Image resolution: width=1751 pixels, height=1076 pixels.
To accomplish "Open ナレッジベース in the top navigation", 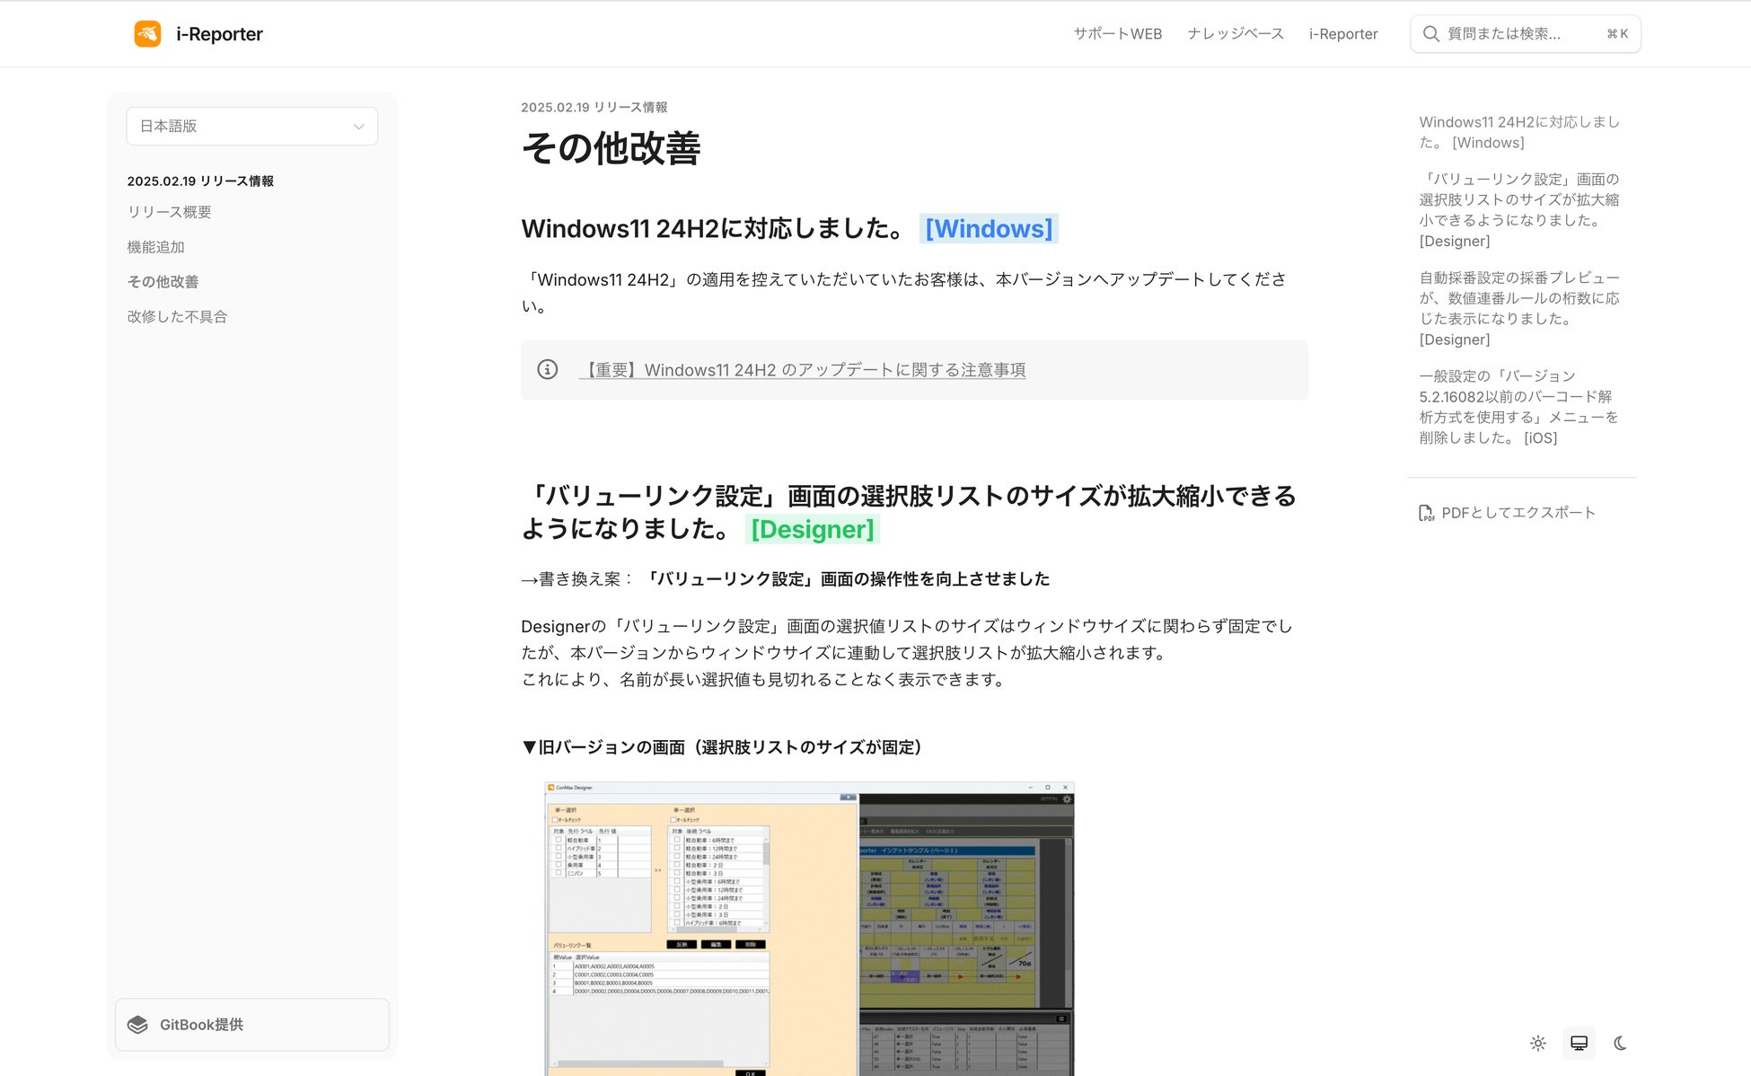I will [x=1235, y=34].
